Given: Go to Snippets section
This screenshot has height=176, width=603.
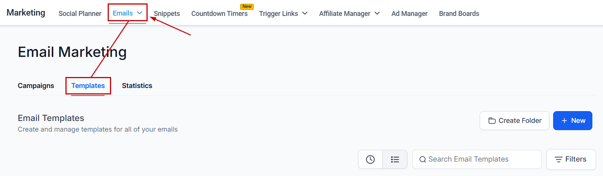Looking at the screenshot, I should pos(167,14).
